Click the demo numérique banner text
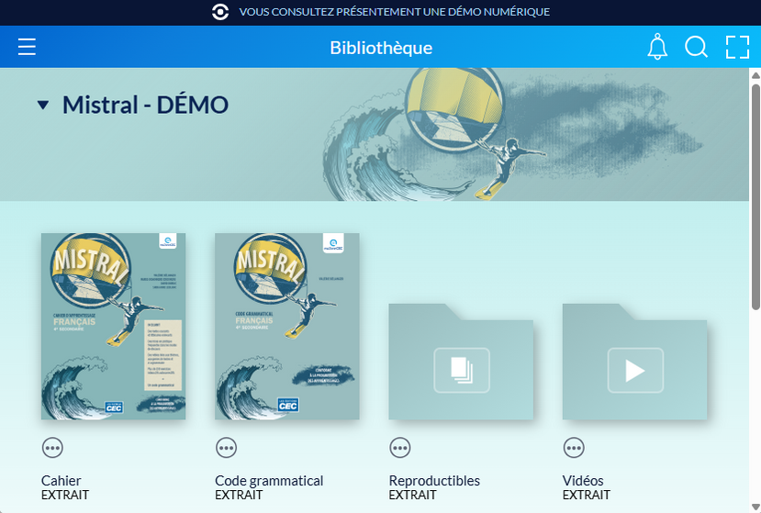This screenshot has width=761, height=513. (394, 12)
